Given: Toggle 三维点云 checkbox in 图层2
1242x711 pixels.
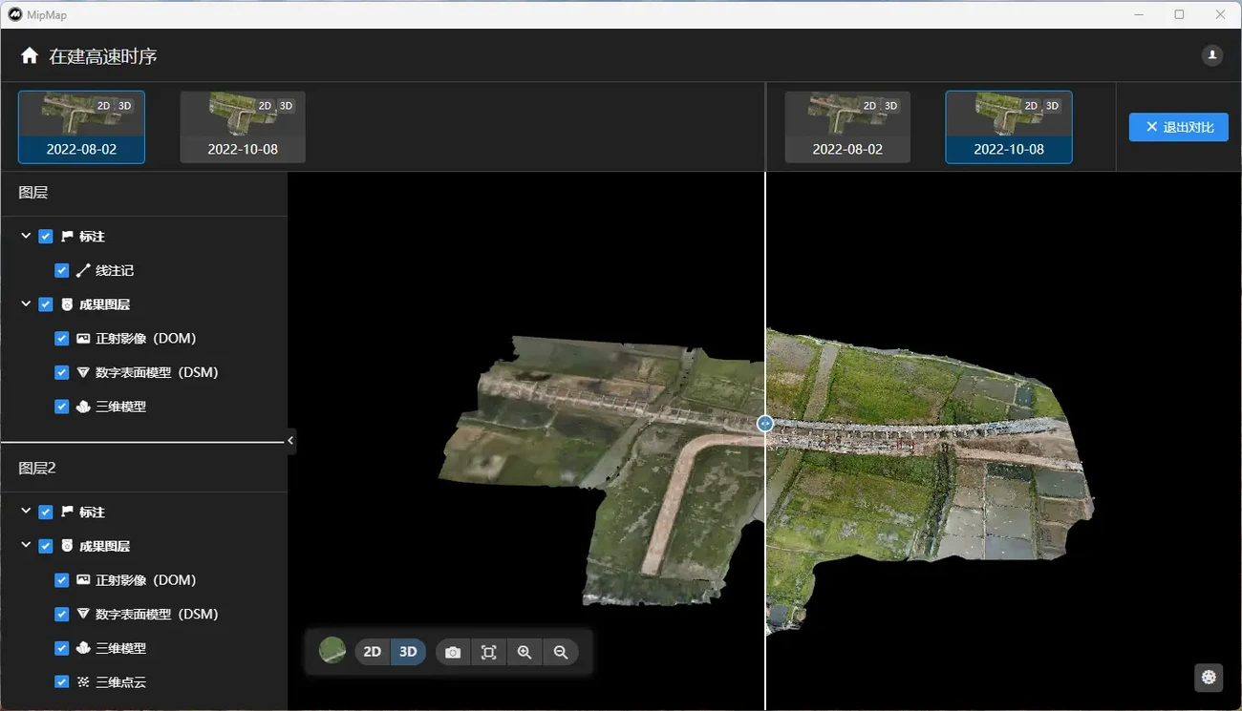Looking at the screenshot, I should [62, 682].
